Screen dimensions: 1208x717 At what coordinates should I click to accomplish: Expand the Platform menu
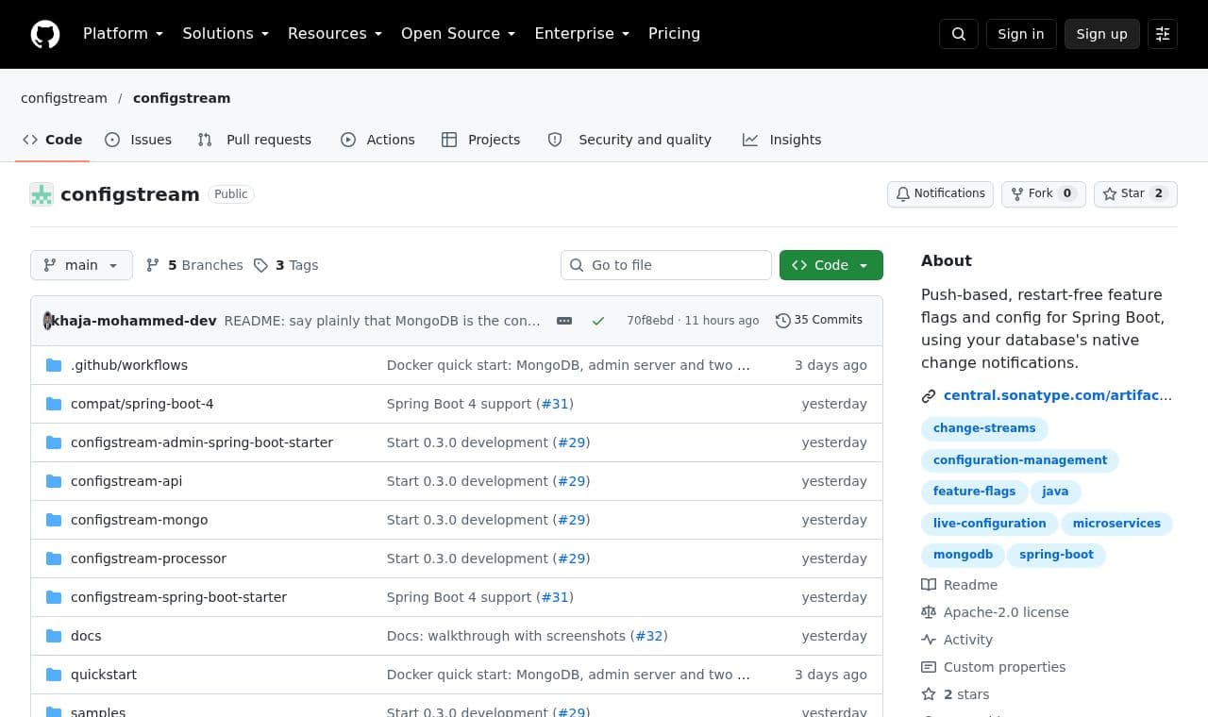tap(123, 34)
